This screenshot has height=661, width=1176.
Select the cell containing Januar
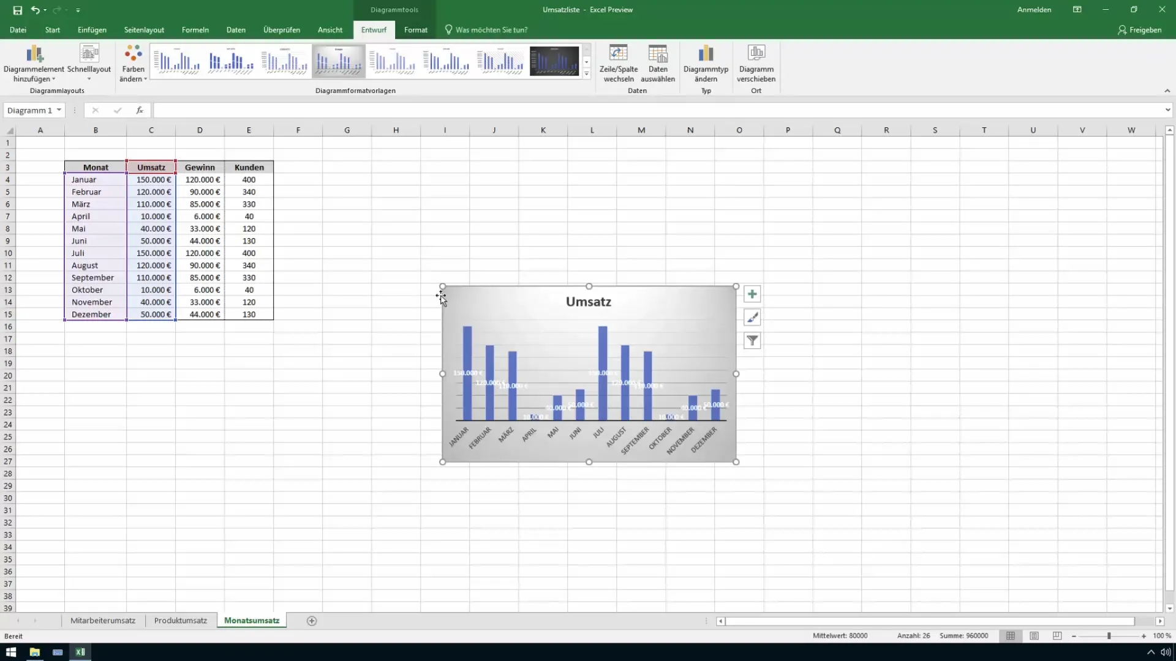click(x=96, y=179)
